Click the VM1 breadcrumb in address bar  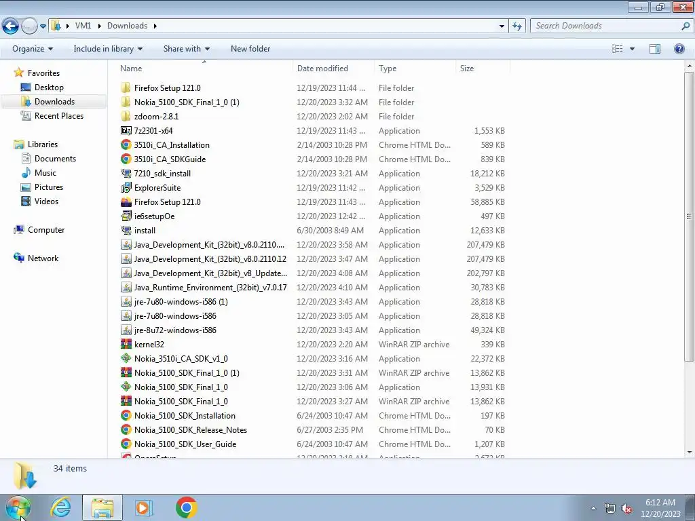point(83,26)
